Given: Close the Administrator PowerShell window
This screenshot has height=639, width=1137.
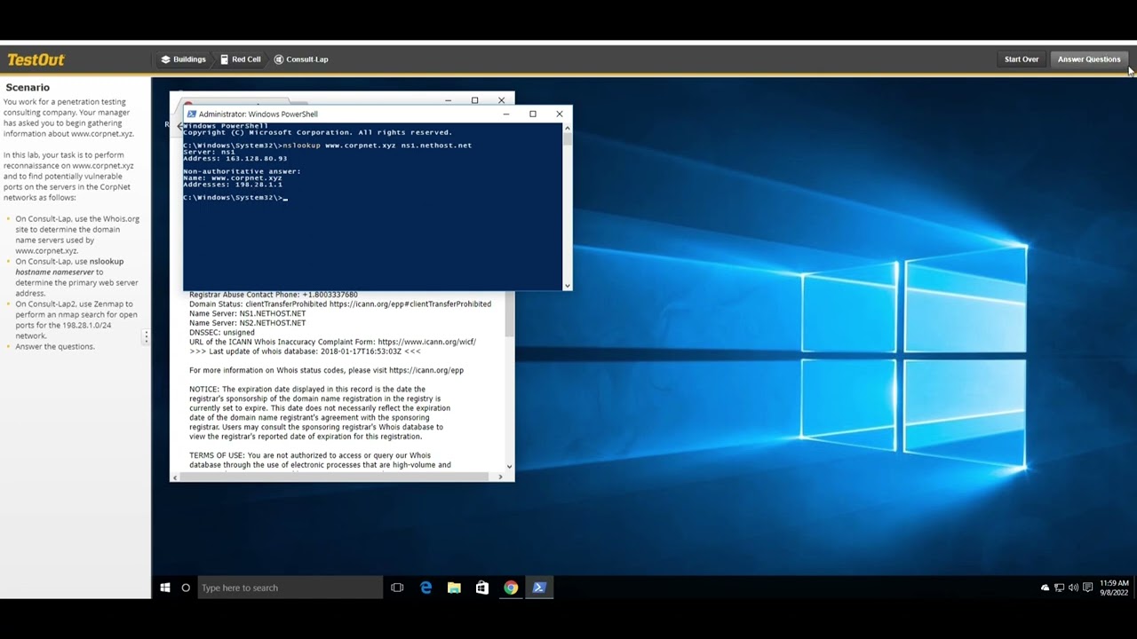Looking at the screenshot, I should pyautogui.click(x=560, y=114).
